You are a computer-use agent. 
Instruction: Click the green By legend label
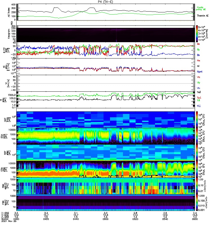198,50
